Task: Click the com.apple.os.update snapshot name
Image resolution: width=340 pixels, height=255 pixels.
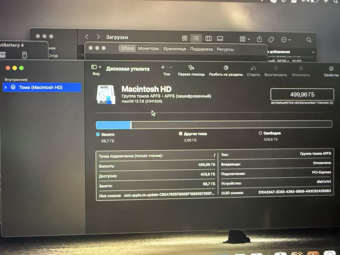Action: (169, 194)
